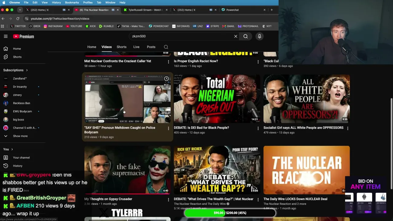Open options menu for "SAY SHE!" video
The image size is (393, 221).
pos(168,128)
